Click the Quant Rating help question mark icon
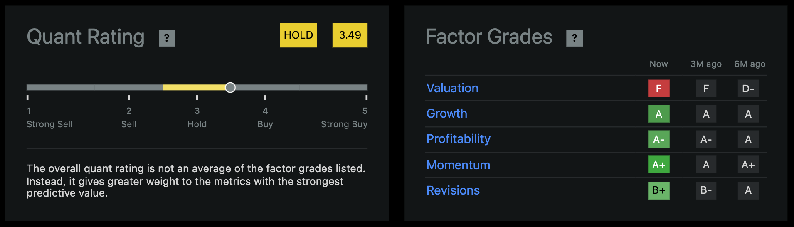 tap(167, 38)
